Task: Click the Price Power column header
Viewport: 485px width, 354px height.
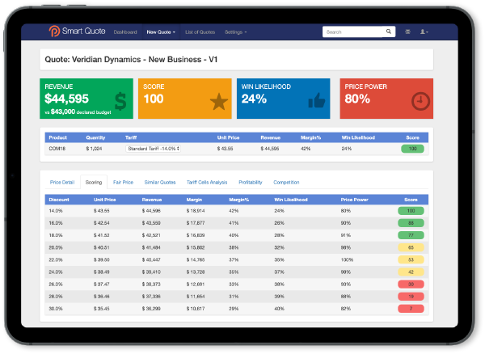Action: point(355,200)
